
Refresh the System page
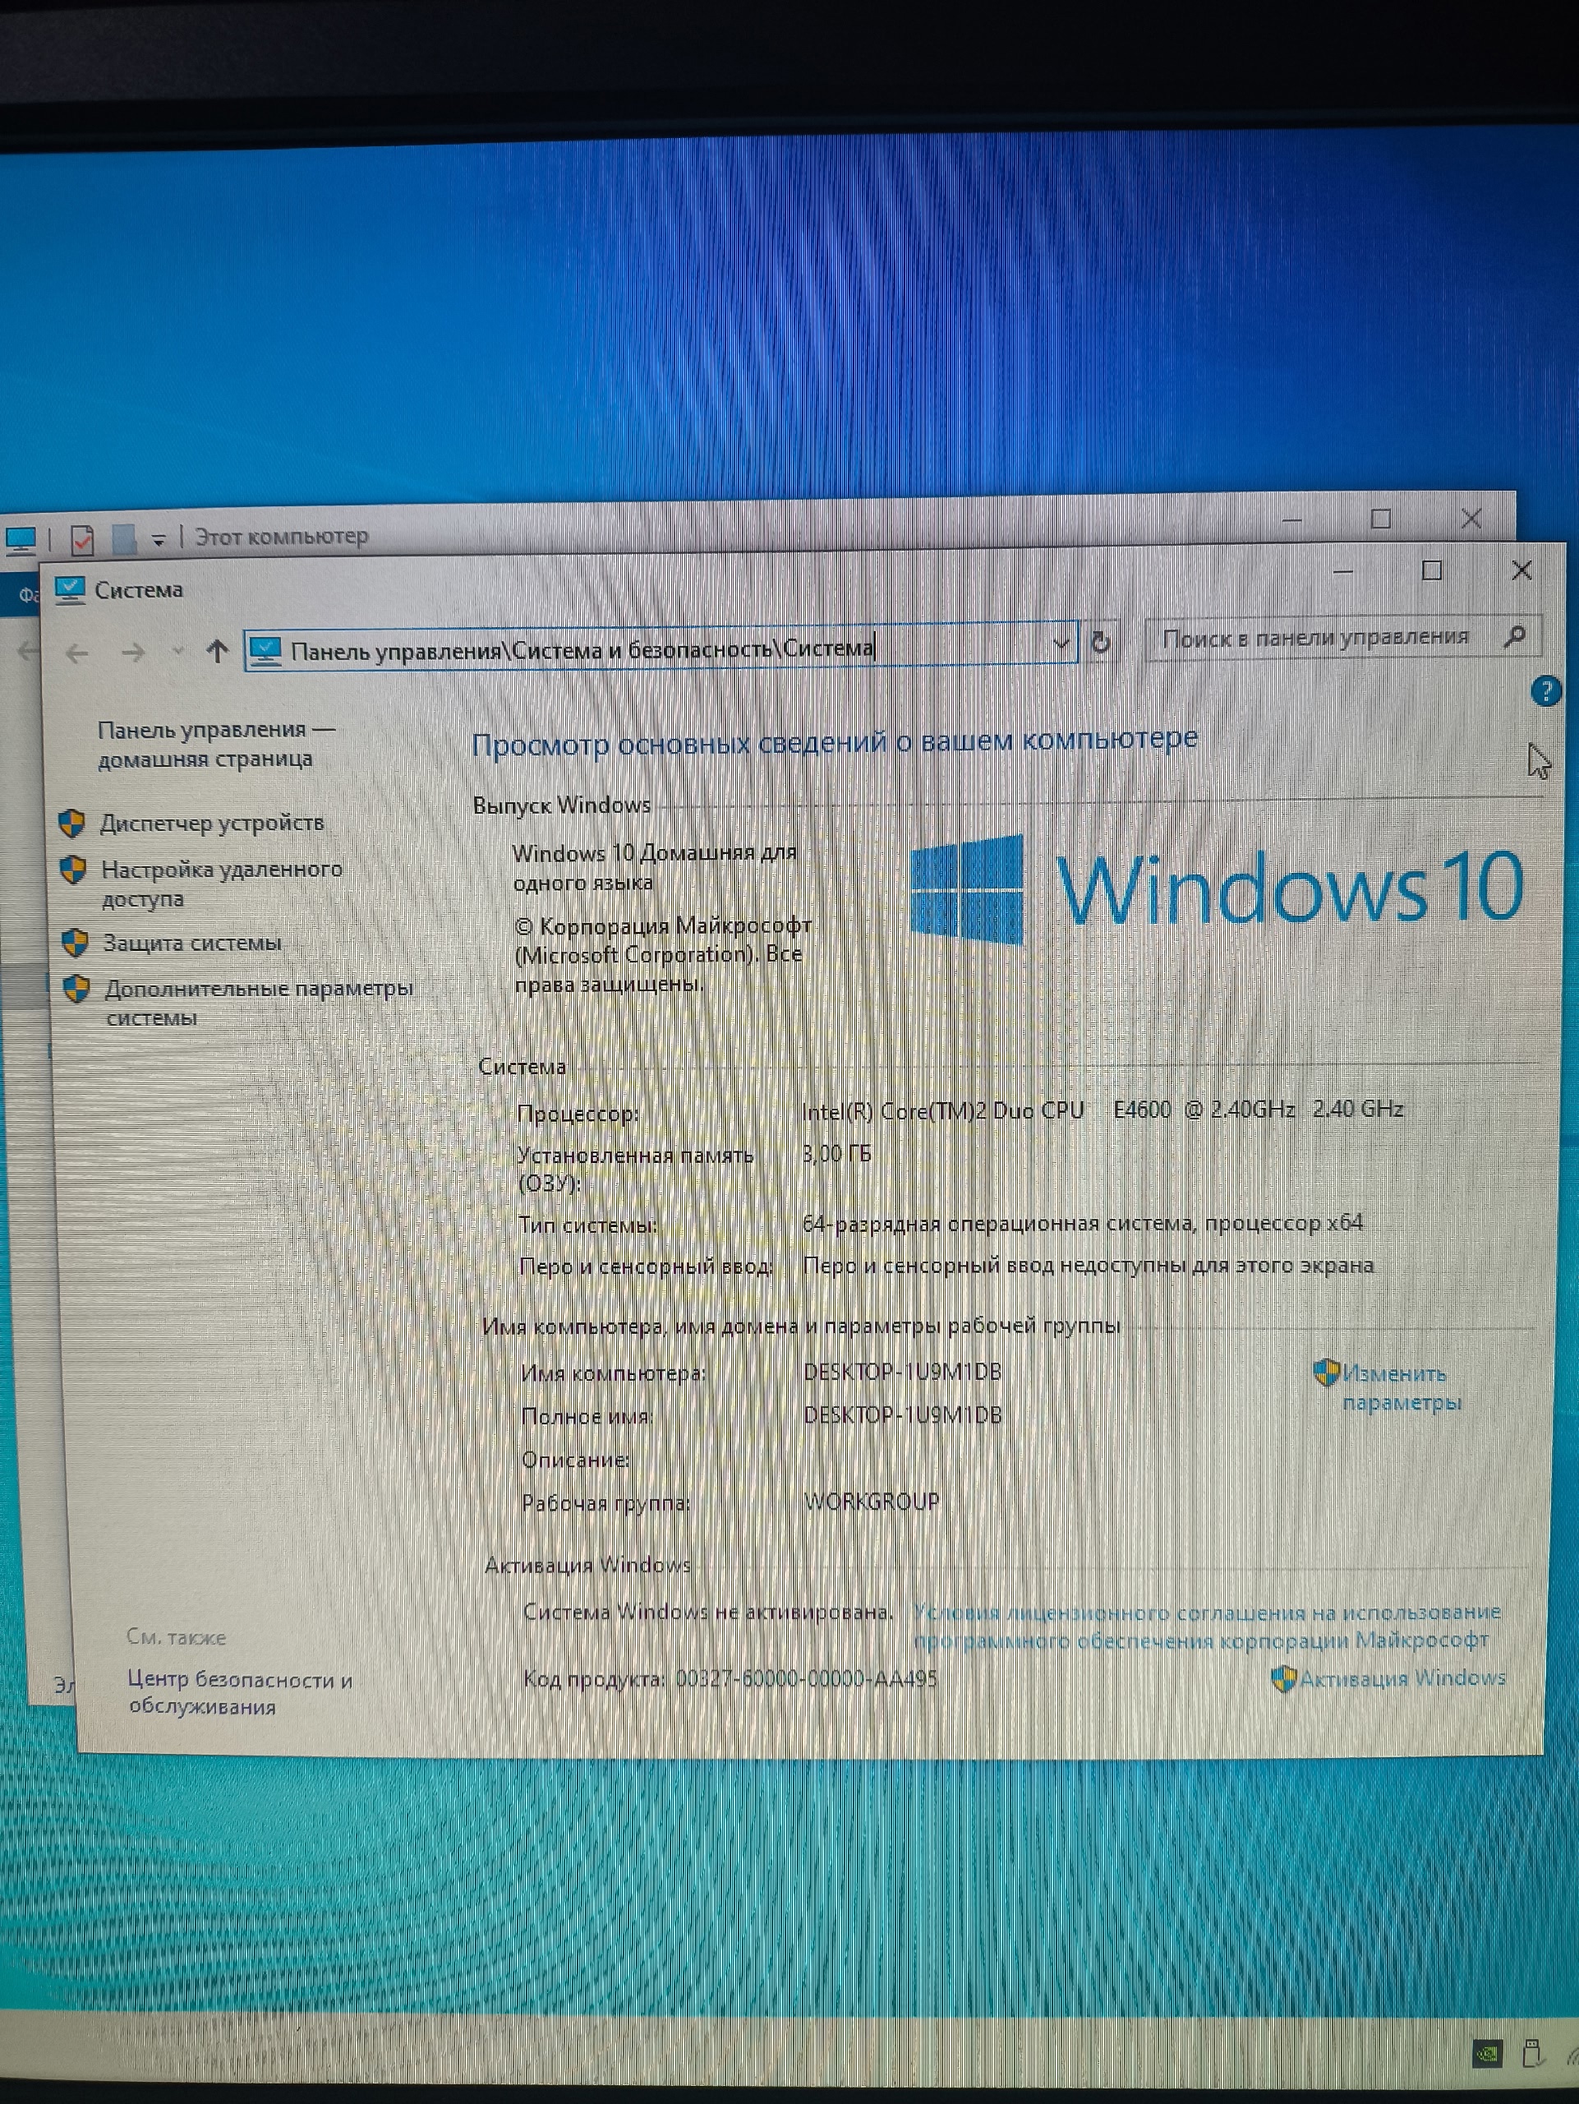point(1101,642)
